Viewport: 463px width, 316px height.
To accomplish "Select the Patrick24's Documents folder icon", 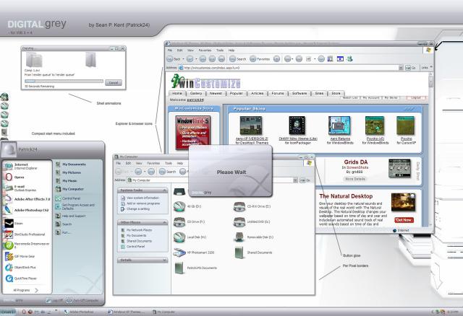I will point(179,268).
